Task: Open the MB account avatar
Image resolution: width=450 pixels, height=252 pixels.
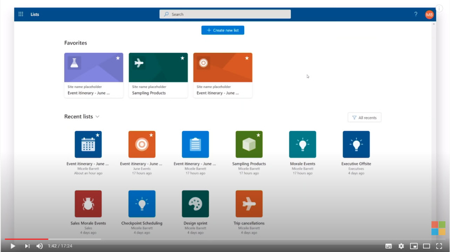Action: (x=429, y=15)
